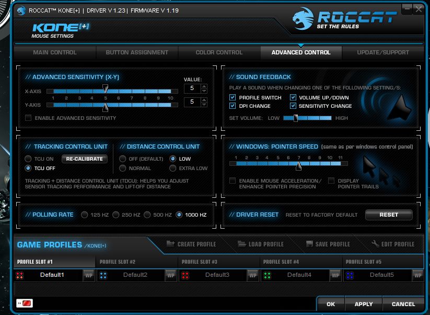This screenshot has width=430, height=315.
Task: Set polling rate to 500 Hz
Action: (147, 215)
